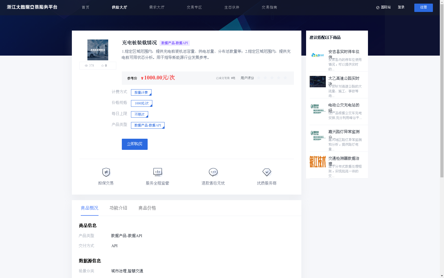Click the 优质服务商 label

[x=267, y=183]
